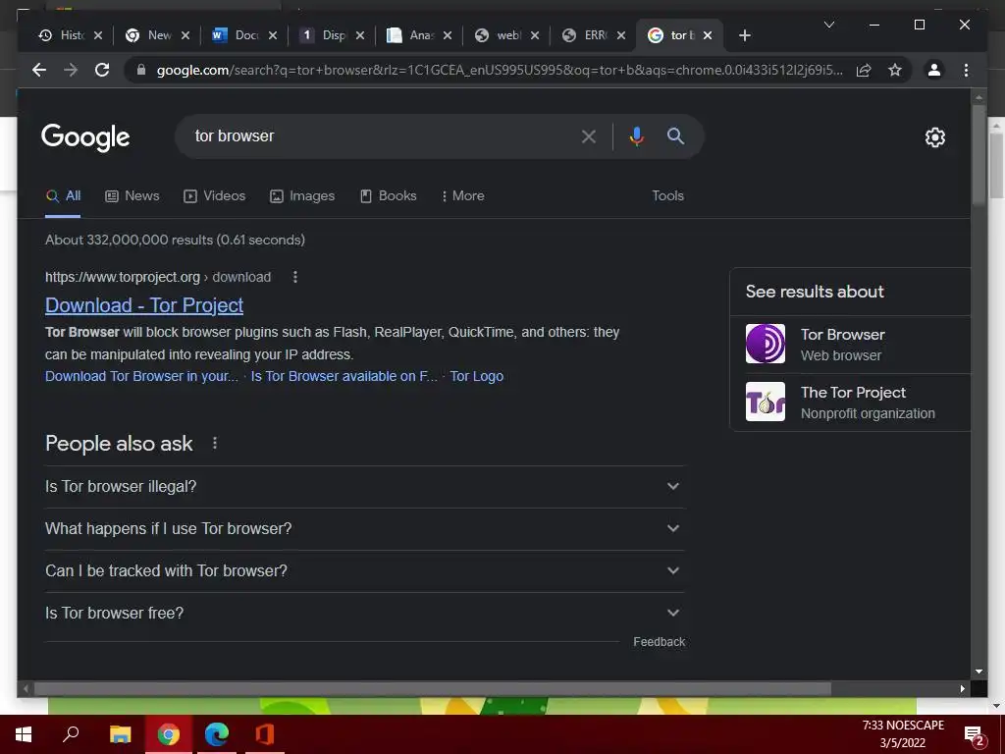This screenshot has height=754, width=1005.
Task: Show Images results
Action: point(302,196)
